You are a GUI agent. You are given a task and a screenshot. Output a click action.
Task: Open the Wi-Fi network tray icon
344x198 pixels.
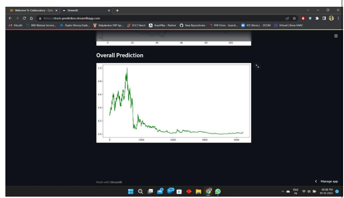click(x=304, y=191)
